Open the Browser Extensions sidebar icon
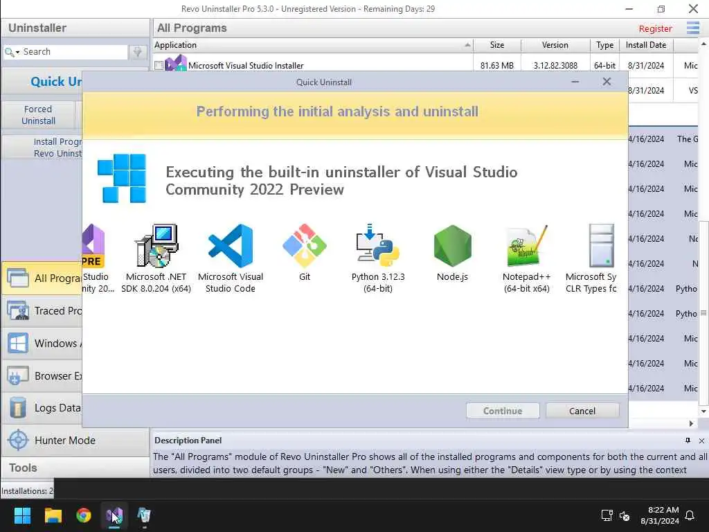The image size is (709, 532). click(18, 376)
